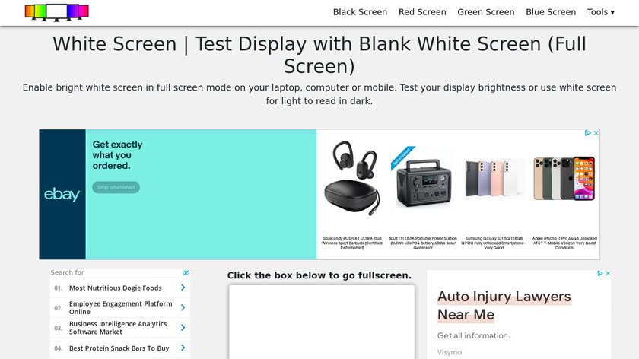This screenshot has width=639, height=359.
Task: Open AdChoices icon on eBay banner
Action: [587, 133]
